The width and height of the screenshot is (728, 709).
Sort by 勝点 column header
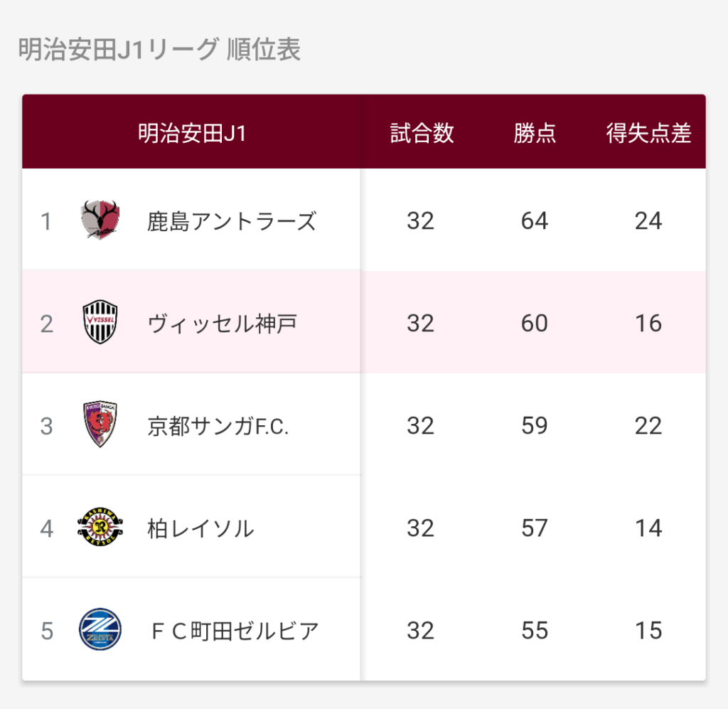535,133
